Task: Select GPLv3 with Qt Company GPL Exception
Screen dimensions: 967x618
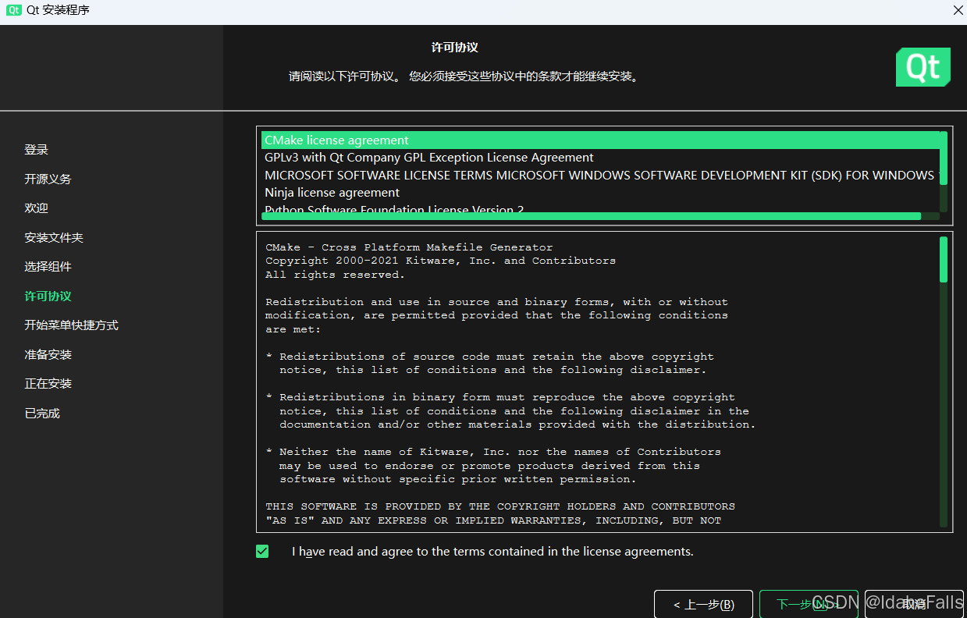Action: [x=600, y=158]
